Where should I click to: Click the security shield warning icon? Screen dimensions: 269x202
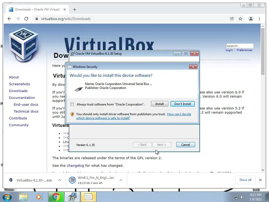click(72, 114)
